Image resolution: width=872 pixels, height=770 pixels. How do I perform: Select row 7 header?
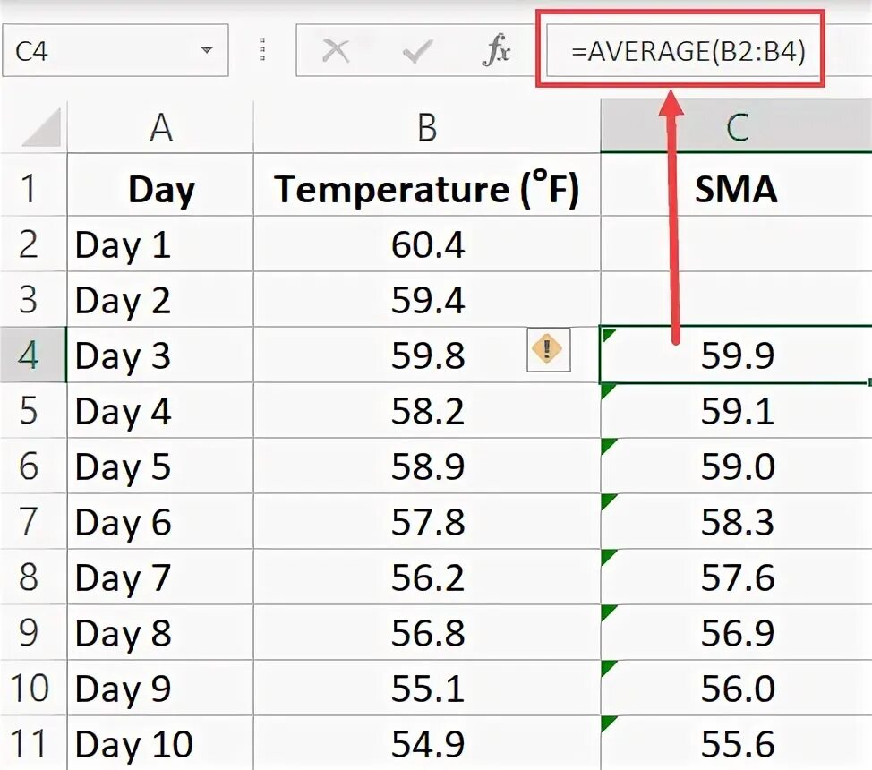tap(30, 522)
